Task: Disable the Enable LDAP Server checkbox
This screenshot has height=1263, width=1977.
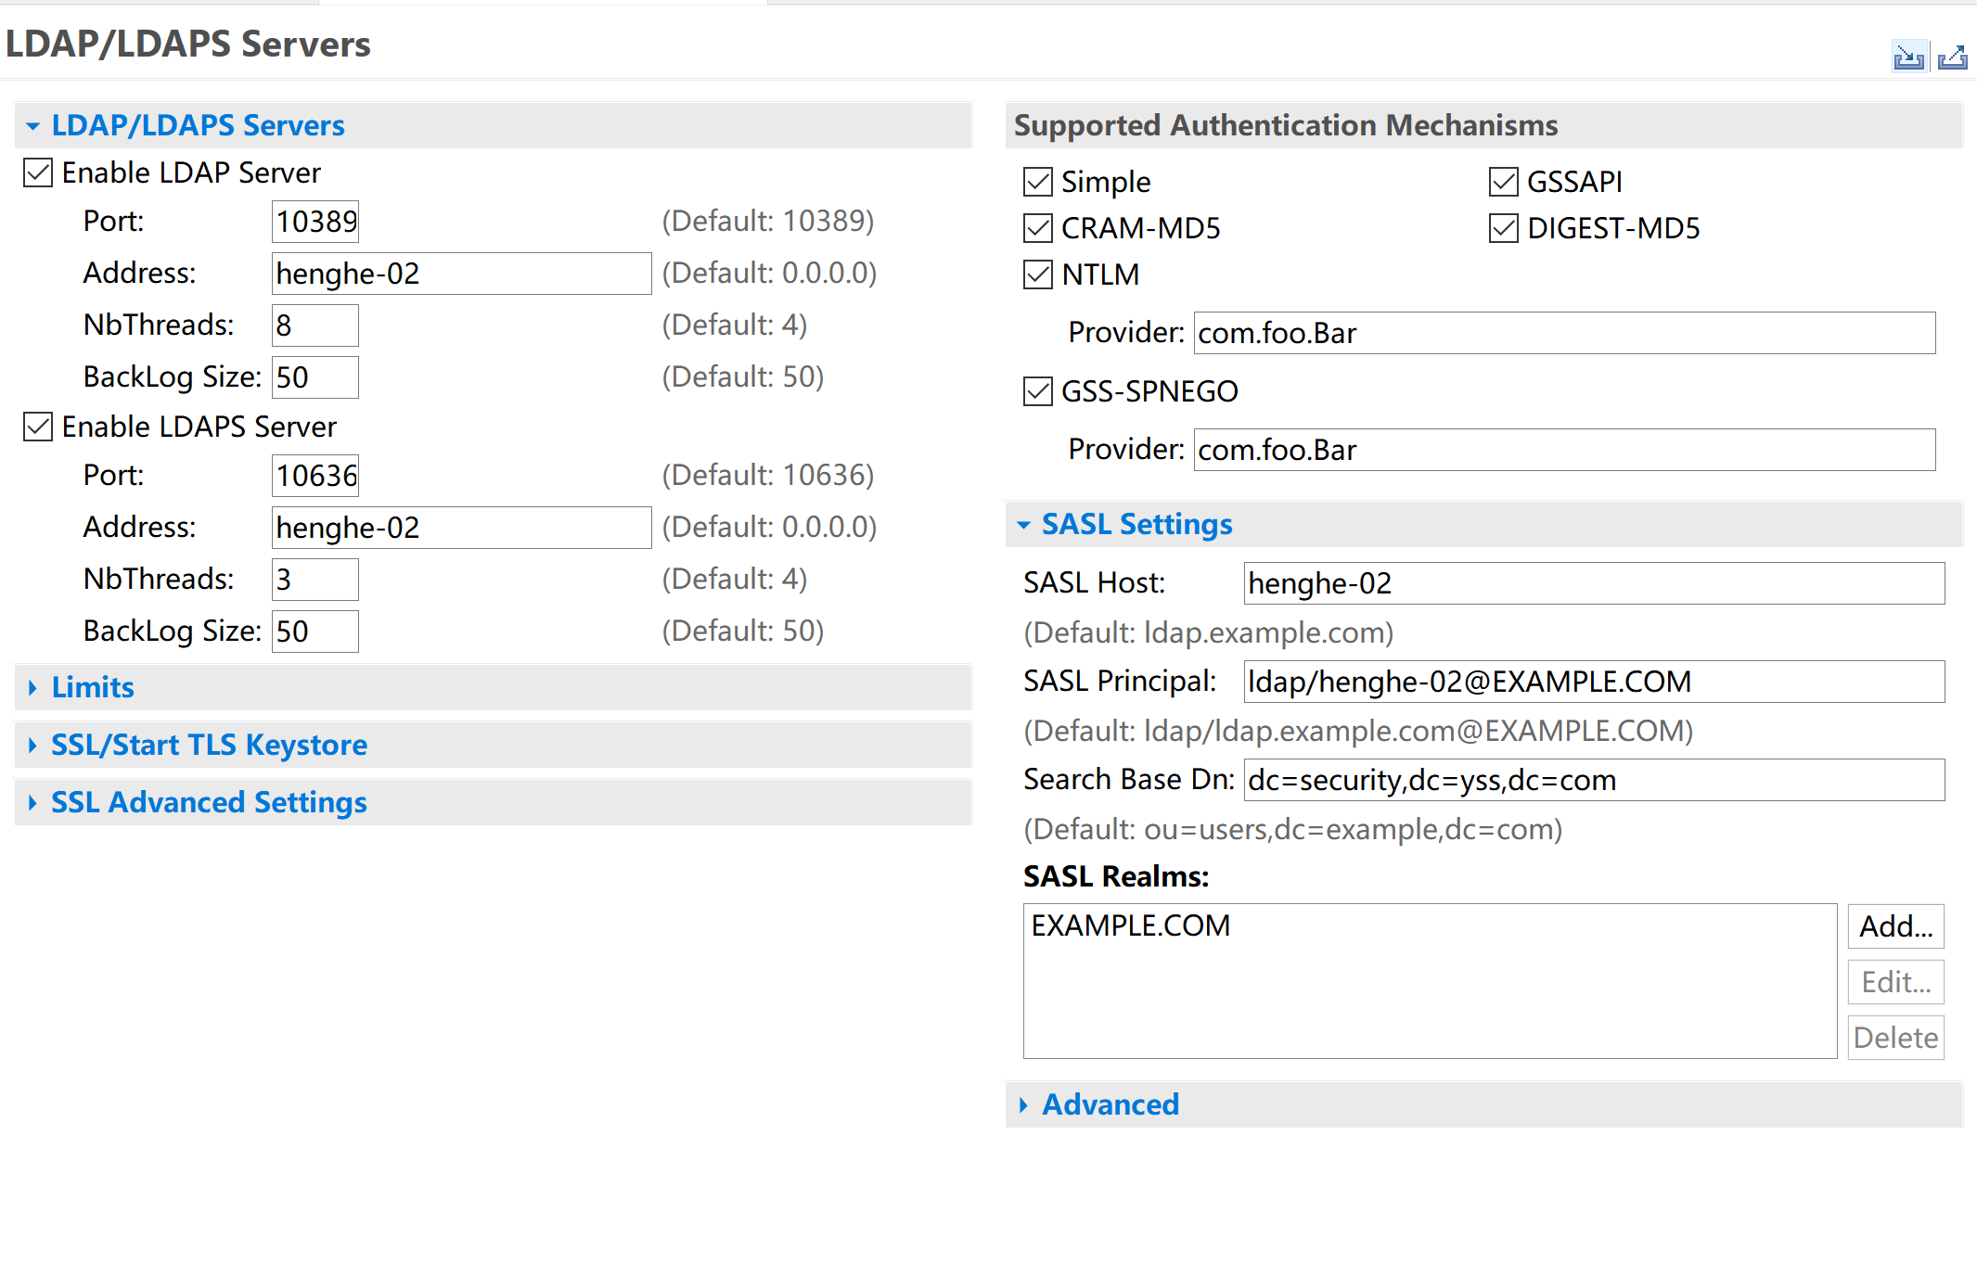Action: (38, 173)
